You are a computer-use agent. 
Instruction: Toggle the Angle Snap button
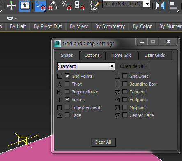click(53, 6)
